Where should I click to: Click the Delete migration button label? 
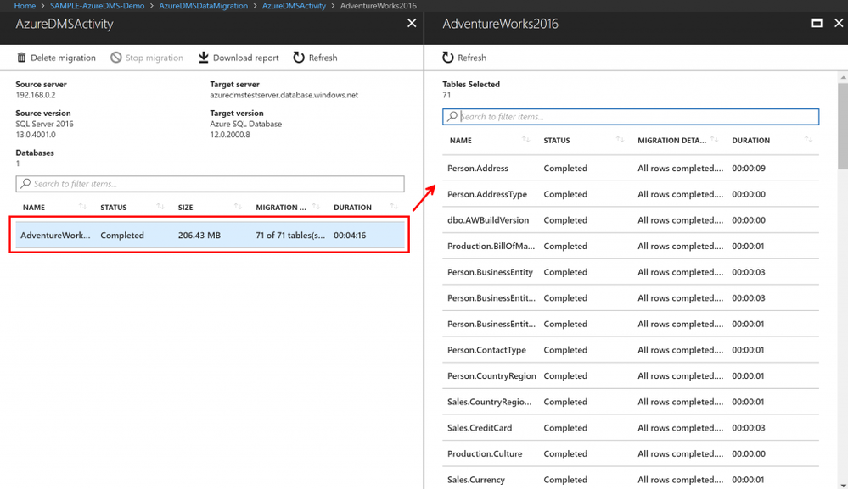[x=64, y=58]
